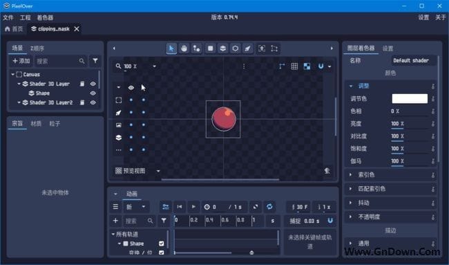Click the track filter funnel icon

tap(164, 221)
